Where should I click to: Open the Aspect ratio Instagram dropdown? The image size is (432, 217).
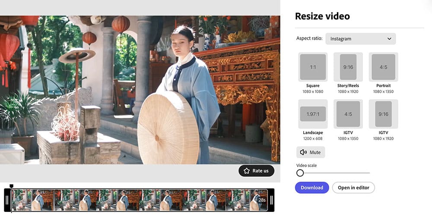click(x=361, y=39)
